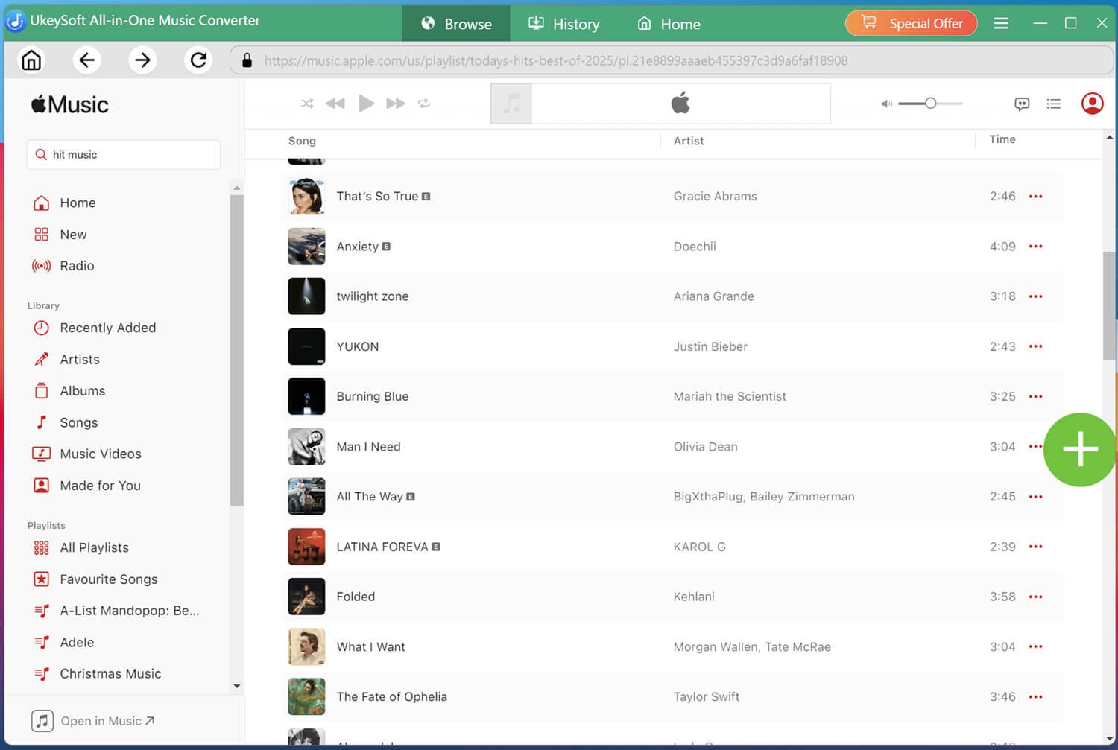
Task: Click the Anxiety album artwork
Action: pos(306,247)
